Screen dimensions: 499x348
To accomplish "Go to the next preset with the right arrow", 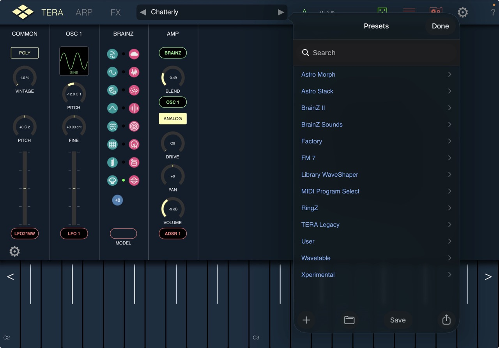I will click(281, 12).
